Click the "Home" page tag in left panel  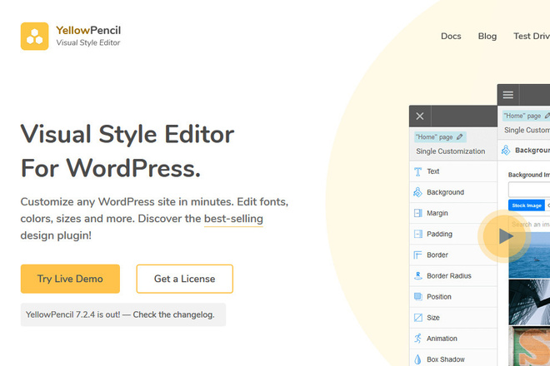click(440, 137)
